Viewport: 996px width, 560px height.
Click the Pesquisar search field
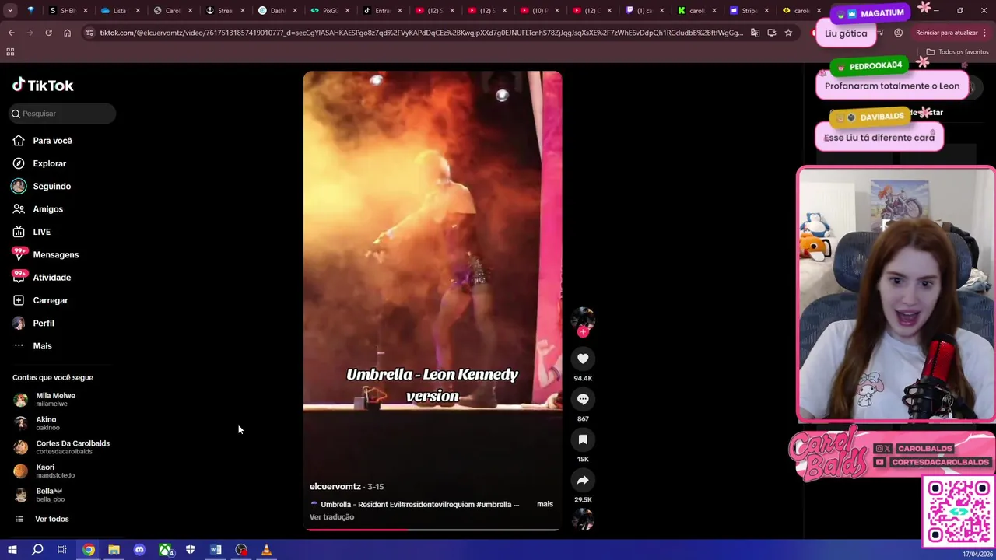point(62,114)
